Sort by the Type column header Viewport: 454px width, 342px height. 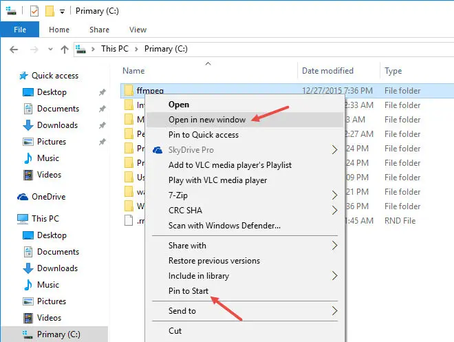[393, 71]
